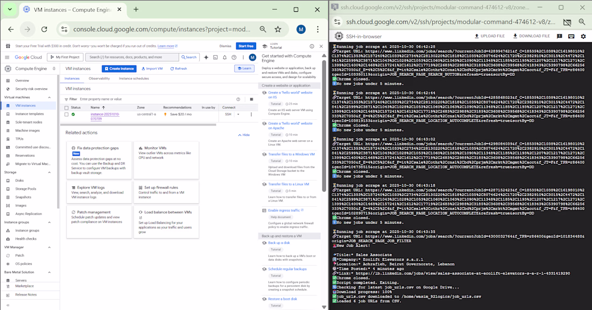Screen dimensions: 592x310
Task: Open the notifications bell
Action: coord(224,57)
